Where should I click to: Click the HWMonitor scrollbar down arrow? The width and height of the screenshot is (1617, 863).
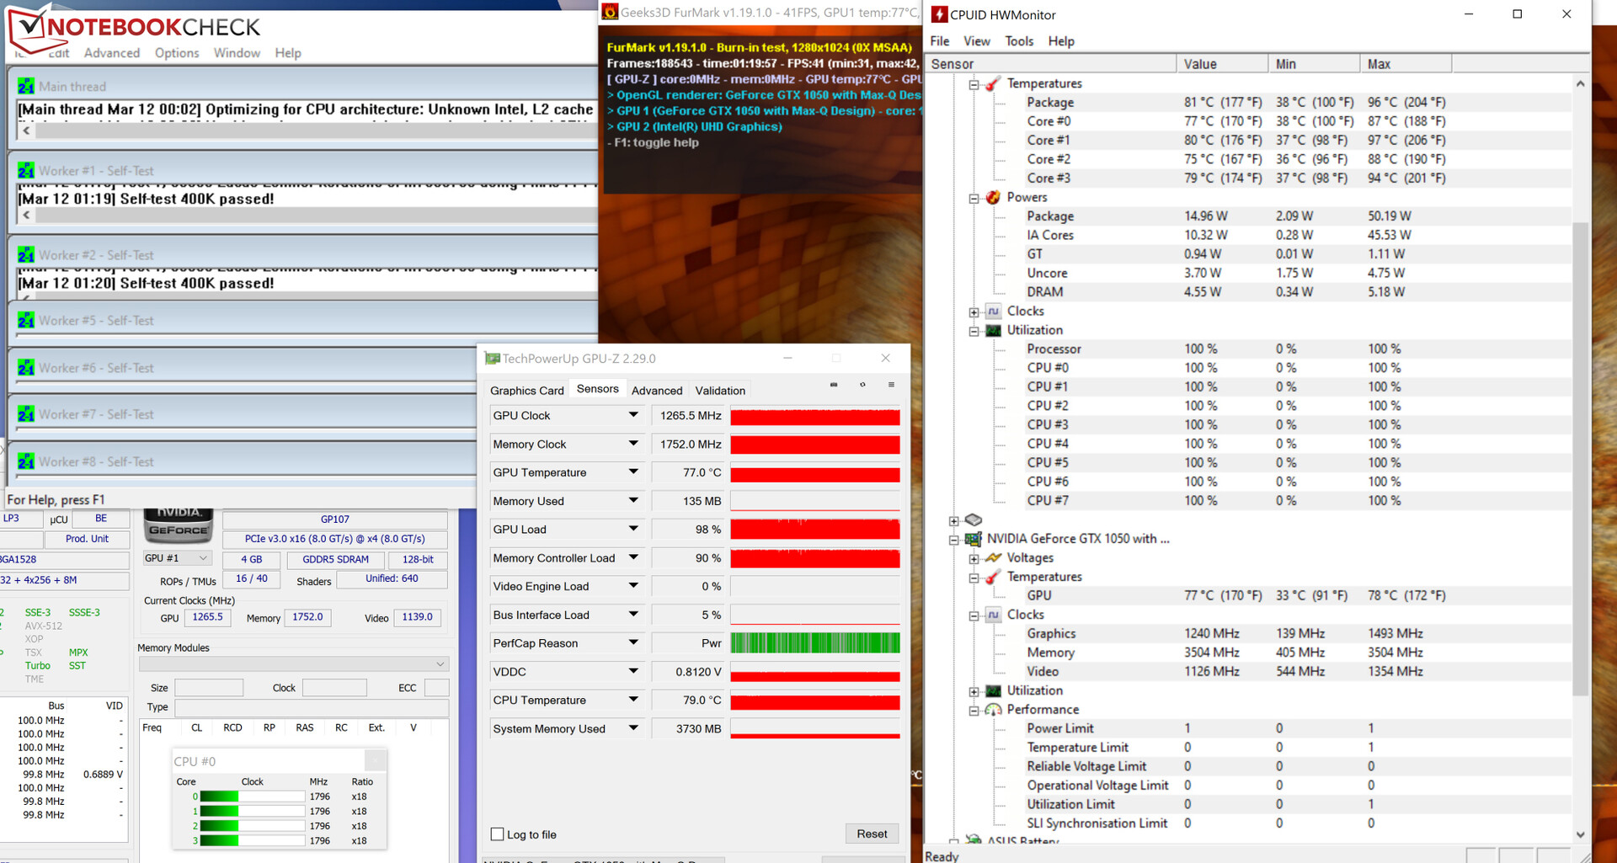pyautogui.click(x=1580, y=834)
